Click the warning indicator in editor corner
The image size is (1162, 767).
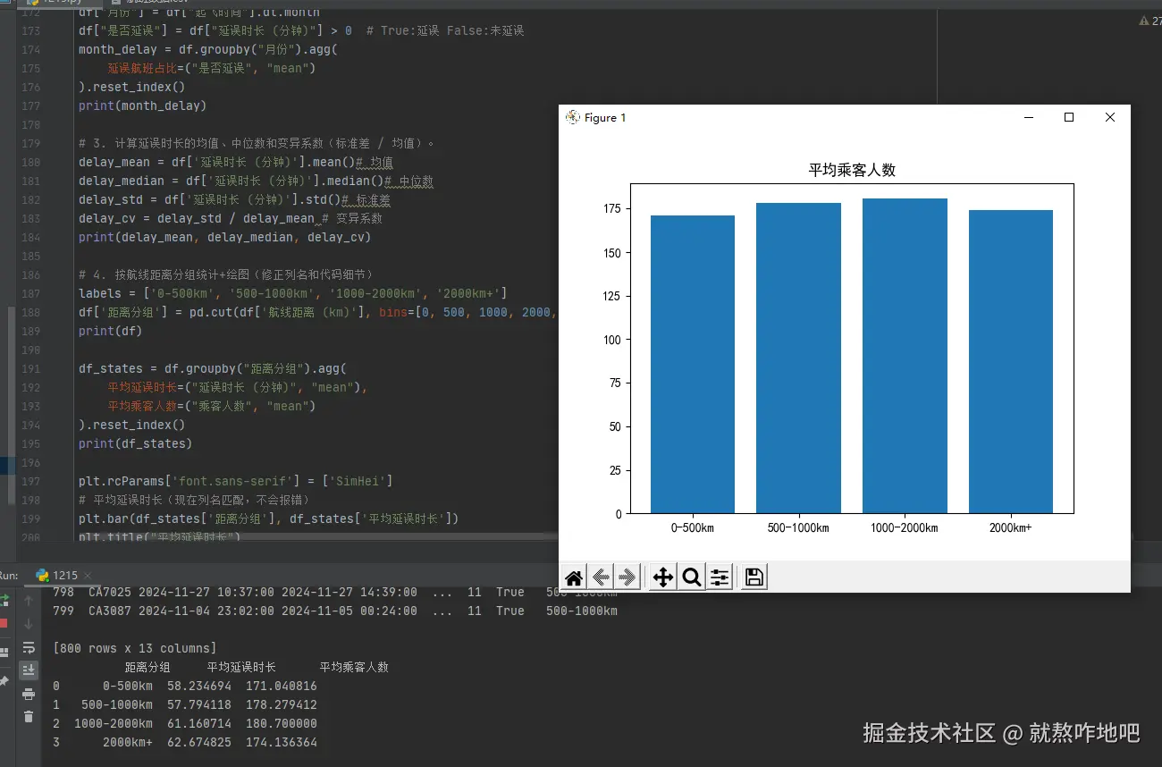pos(1149,21)
